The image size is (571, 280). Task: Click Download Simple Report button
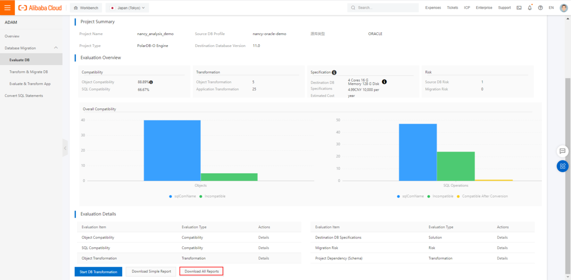151,271
